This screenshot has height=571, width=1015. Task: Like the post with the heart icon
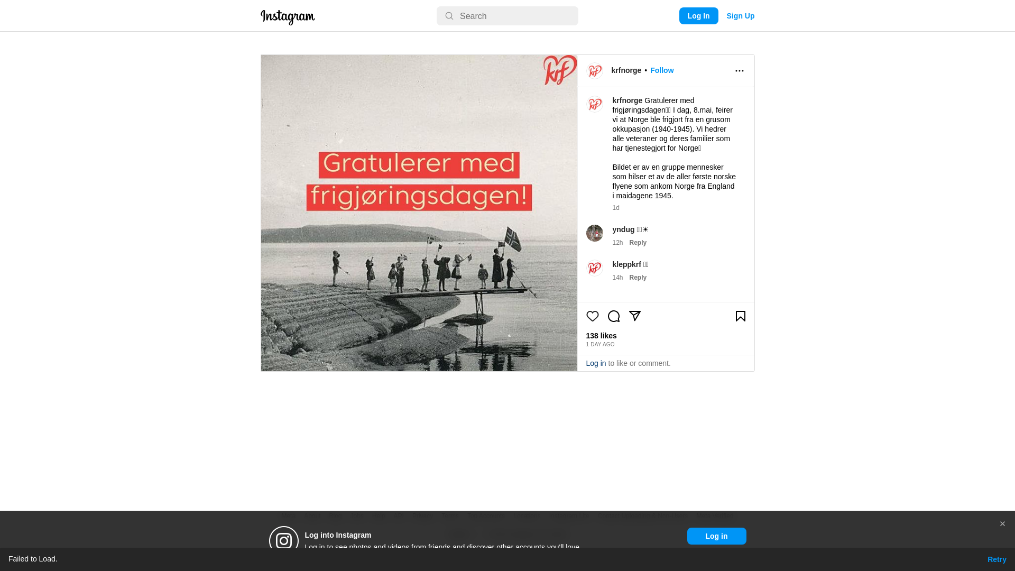[x=593, y=316]
